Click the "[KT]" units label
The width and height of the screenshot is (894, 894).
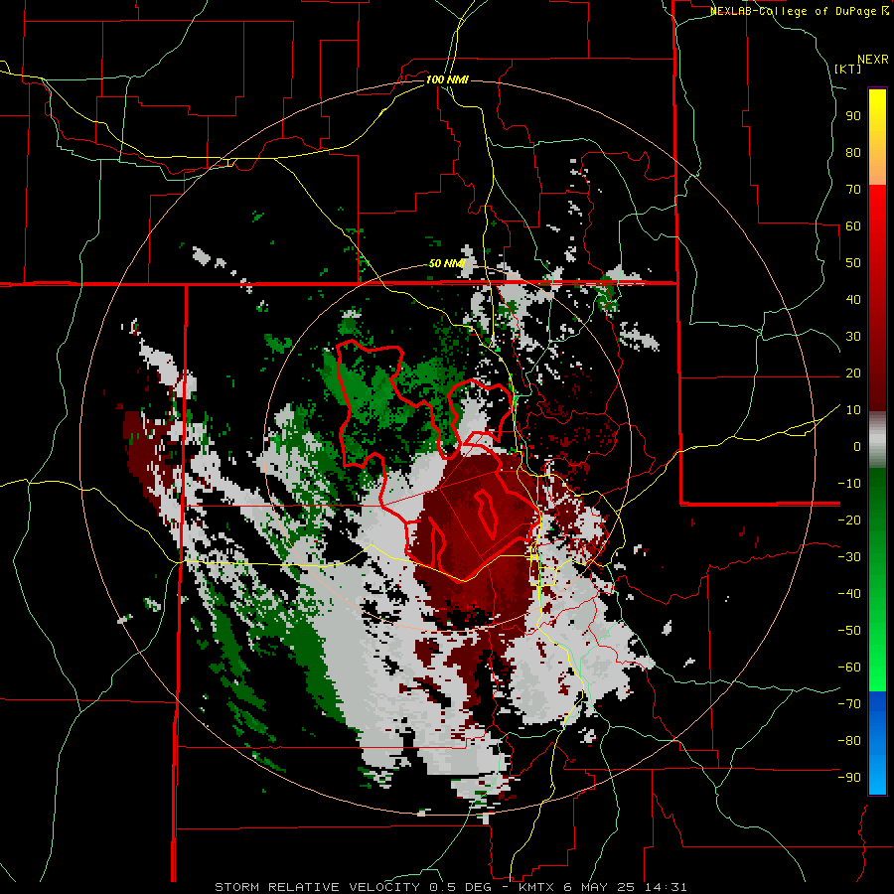[848, 69]
